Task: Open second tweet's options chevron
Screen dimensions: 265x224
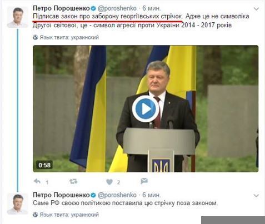Action: tap(256, 196)
